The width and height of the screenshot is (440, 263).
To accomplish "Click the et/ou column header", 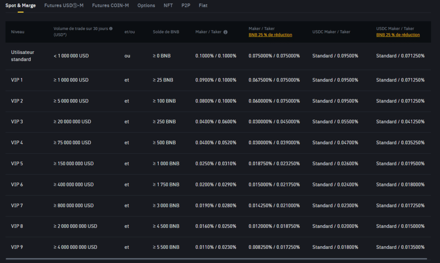I will point(130,32).
